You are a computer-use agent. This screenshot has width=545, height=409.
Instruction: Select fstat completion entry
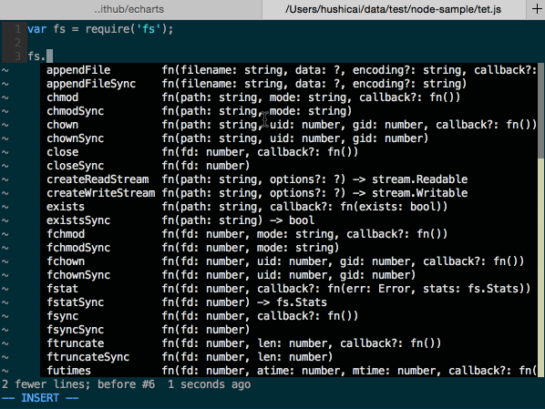pos(289,289)
